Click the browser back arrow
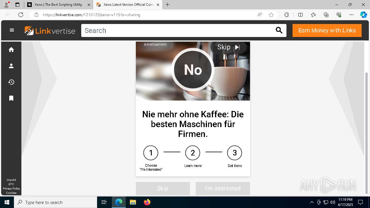Image resolution: width=370 pixels, height=208 pixels. [x=8, y=15]
